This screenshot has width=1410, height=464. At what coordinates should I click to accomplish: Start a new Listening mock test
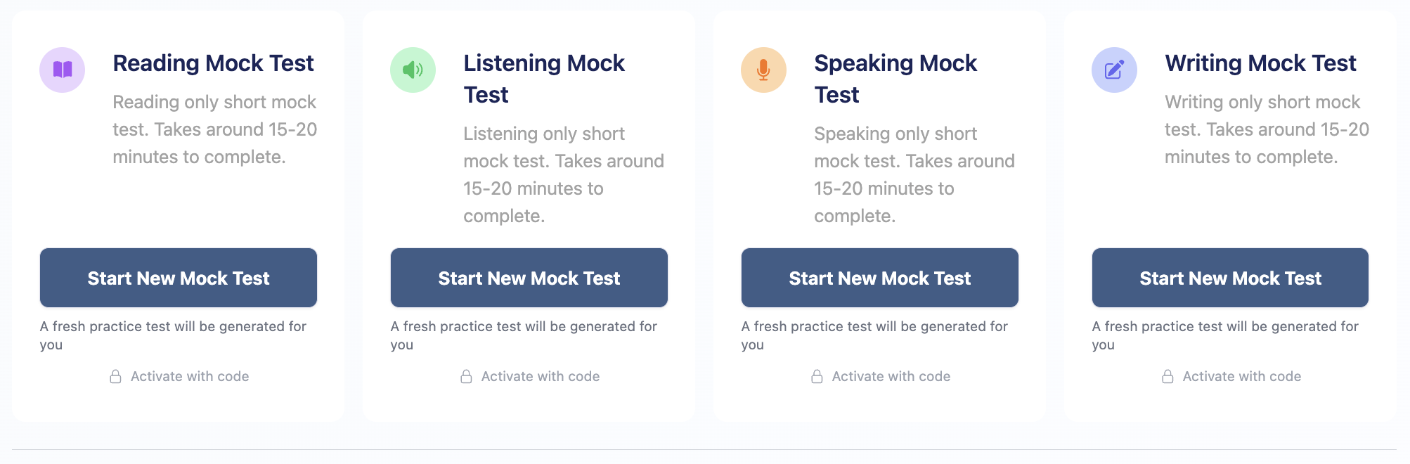pyautogui.click(x=529, y=278)
